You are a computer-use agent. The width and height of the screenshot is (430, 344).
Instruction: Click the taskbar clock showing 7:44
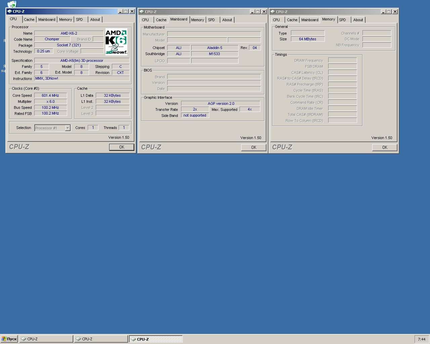(x=422, y=339)
